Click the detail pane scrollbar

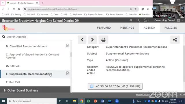tap(184, 64)
